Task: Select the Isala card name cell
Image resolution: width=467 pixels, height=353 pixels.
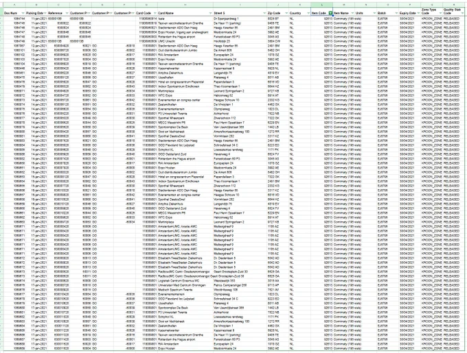Action: coord(185,19)
